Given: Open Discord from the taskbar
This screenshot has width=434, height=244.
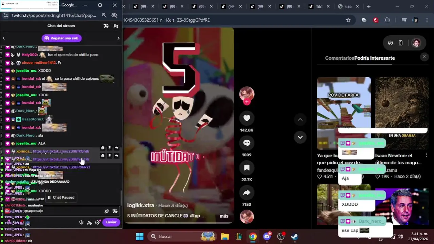Looking at the screenshot, I should coord(267,236).
